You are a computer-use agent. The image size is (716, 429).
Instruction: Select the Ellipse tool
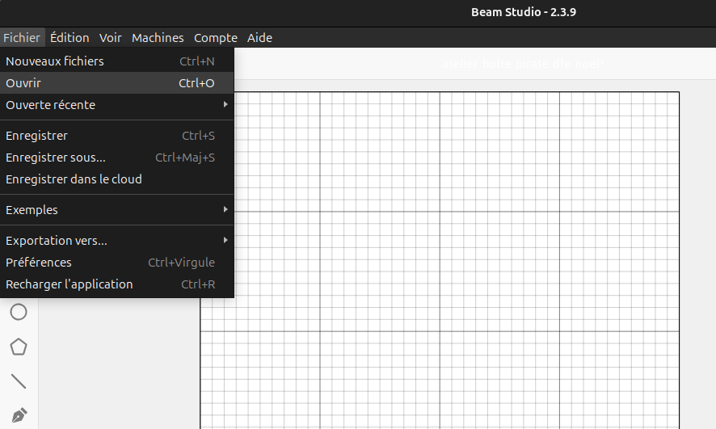point(18,312)
